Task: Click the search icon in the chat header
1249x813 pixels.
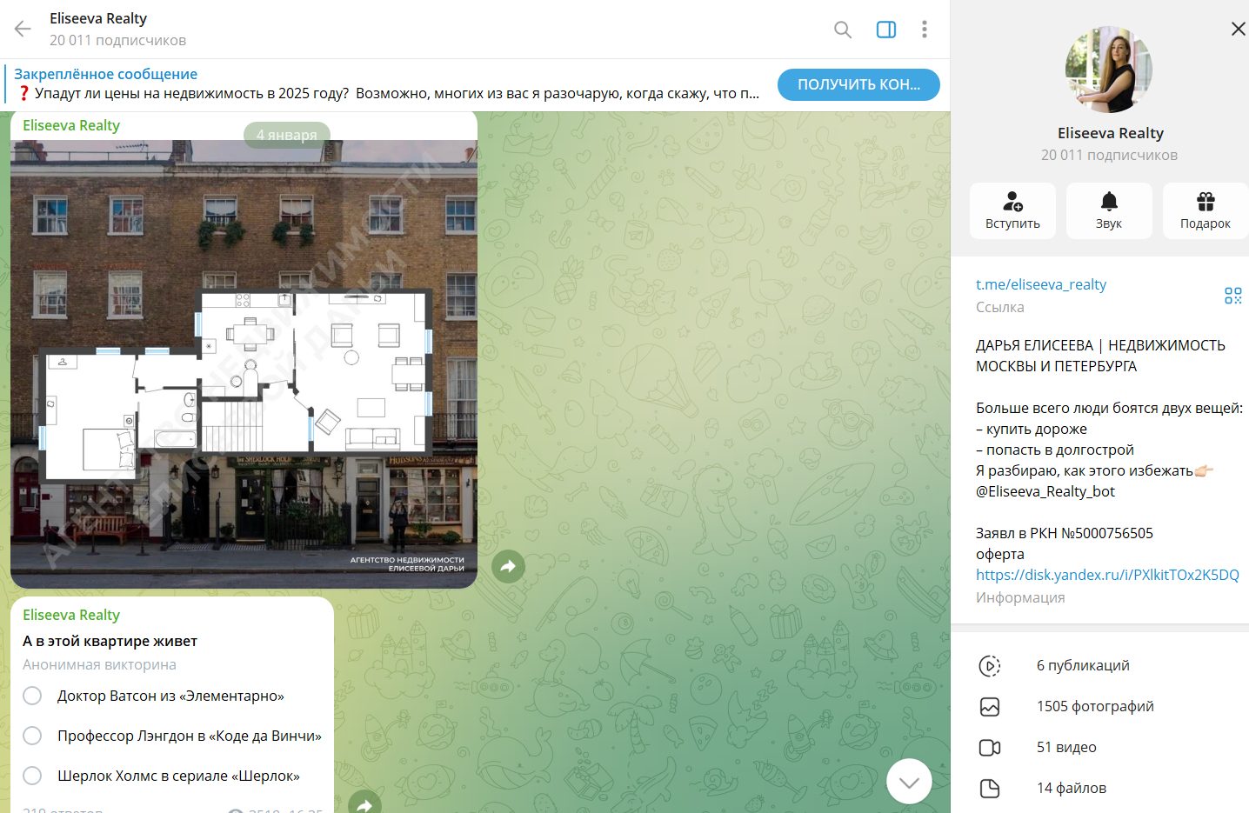Action: point(841,29)
